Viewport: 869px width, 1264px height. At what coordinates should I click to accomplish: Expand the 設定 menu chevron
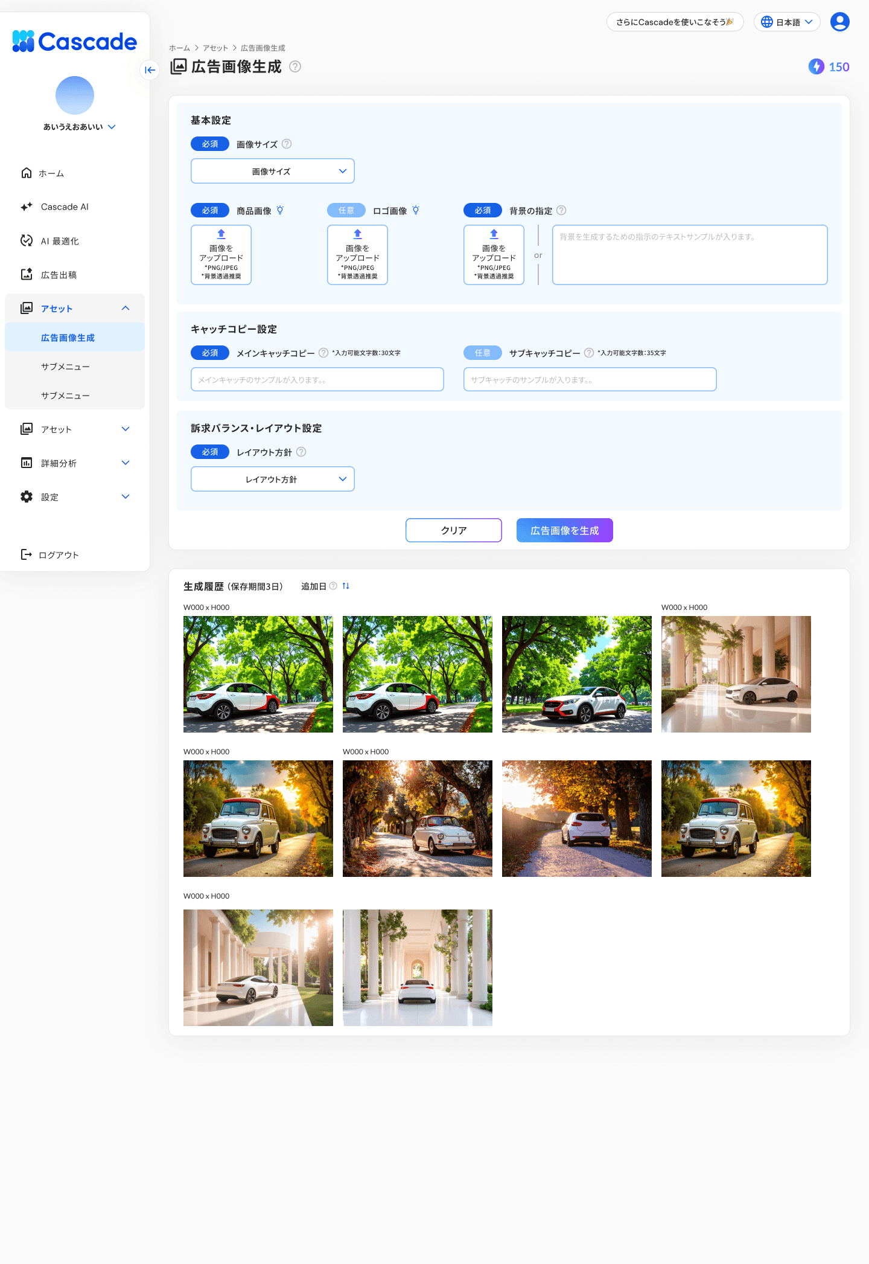tap(126, 496)
